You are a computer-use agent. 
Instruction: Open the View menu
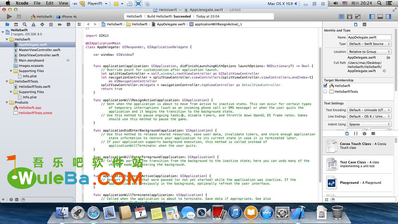pyautogui.click(x=64, y=3)
